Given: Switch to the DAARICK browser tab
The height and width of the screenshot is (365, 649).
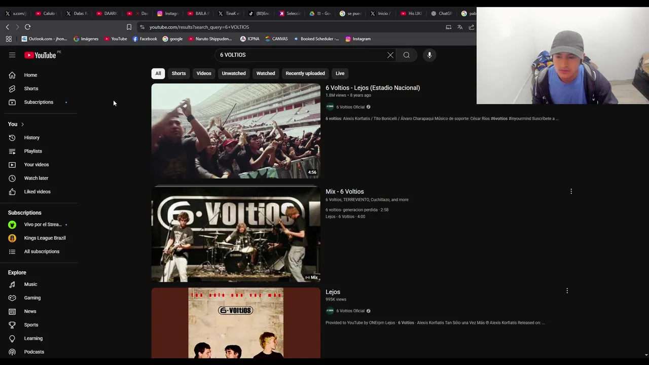Looking at the screenshot, I should 106,14.
